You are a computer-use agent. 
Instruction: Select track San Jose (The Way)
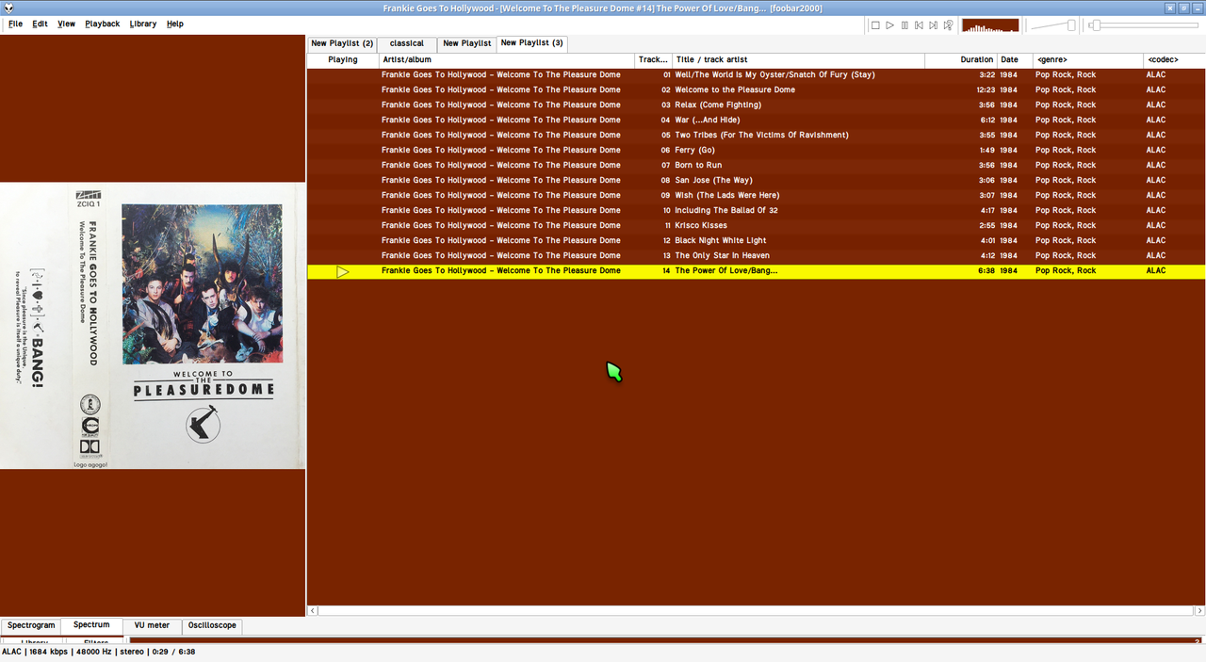pyautogui.click(x=756, y=180)
